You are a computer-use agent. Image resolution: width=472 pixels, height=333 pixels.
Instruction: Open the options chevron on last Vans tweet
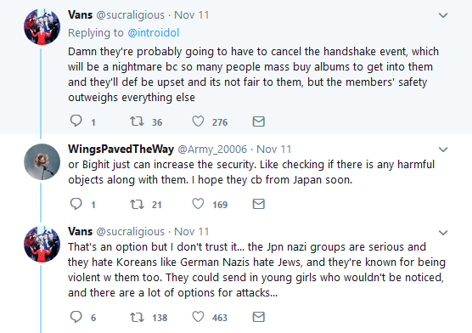(x=443, y=233)
